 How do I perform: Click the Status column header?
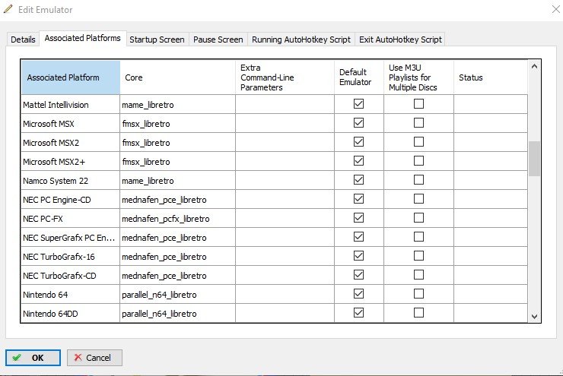tap(491, 77)
